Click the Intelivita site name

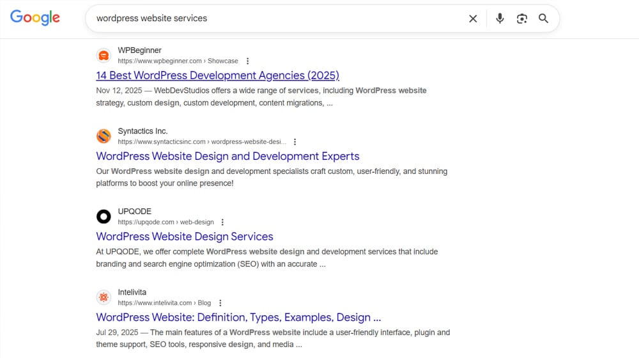click(x=132, y=292)
